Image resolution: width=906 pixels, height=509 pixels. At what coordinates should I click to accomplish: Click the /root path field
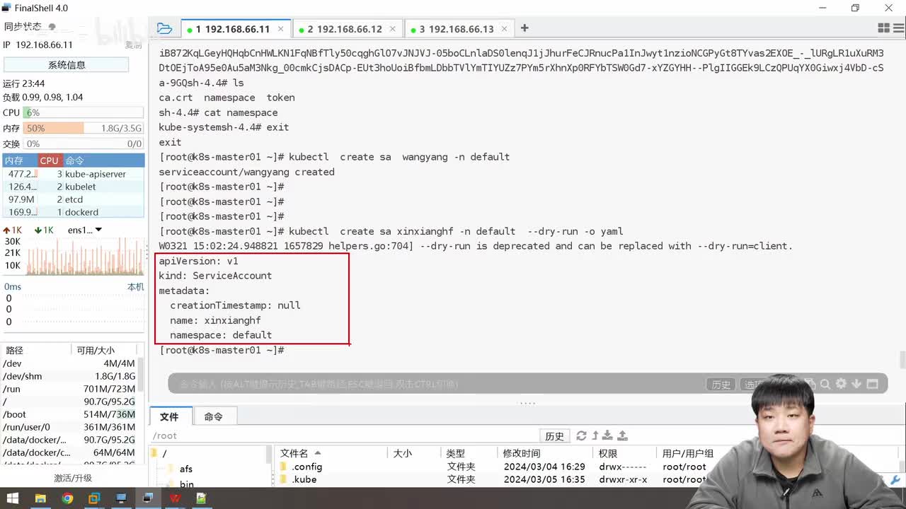click(x=345, y=435)
